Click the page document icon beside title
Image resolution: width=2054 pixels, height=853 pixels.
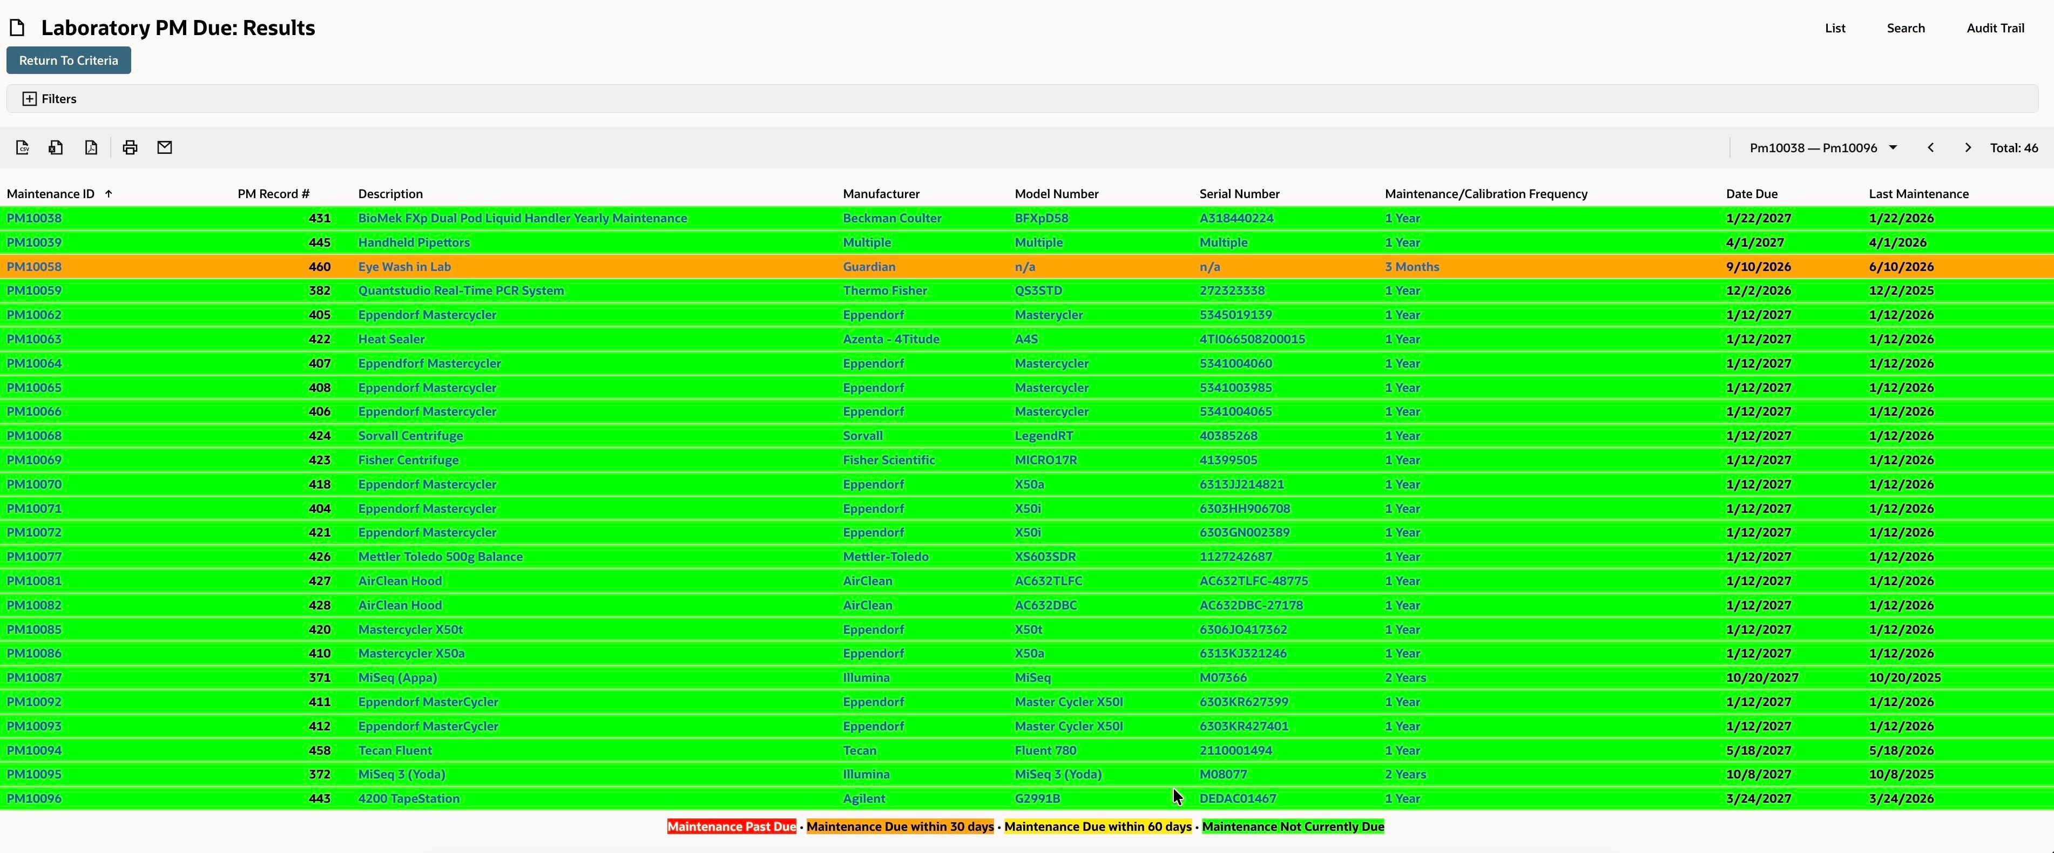[x=17, y=28]
